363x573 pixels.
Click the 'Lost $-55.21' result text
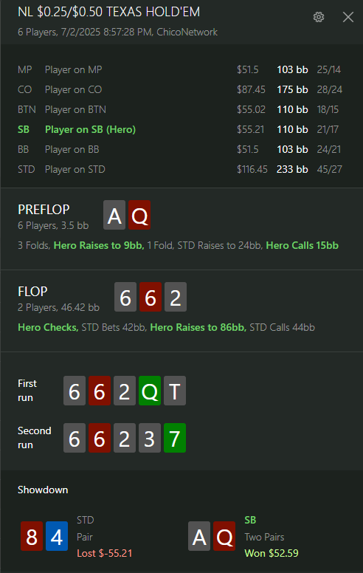(105, 553)
